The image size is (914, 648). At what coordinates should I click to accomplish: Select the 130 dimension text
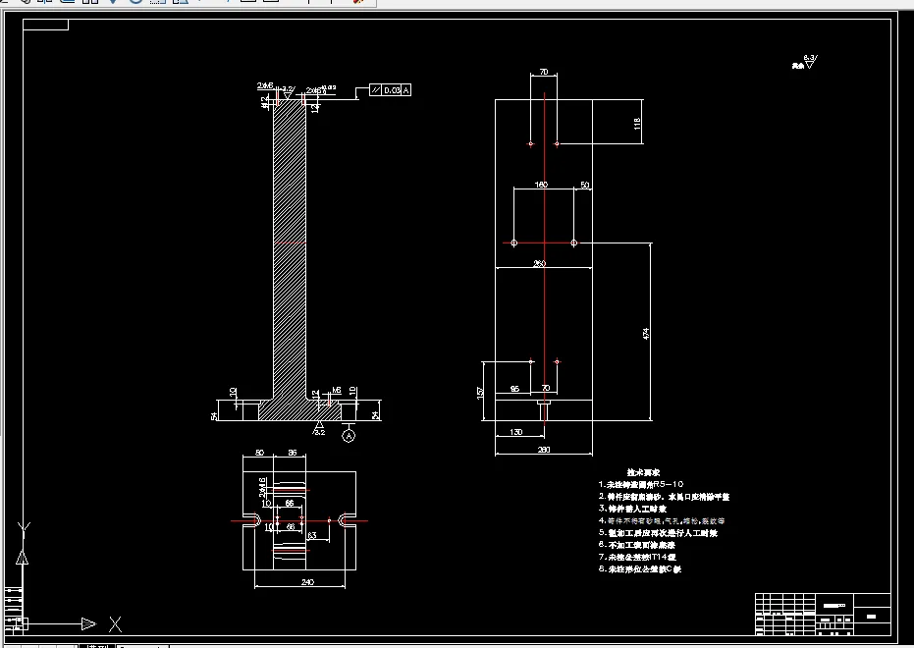515,432
